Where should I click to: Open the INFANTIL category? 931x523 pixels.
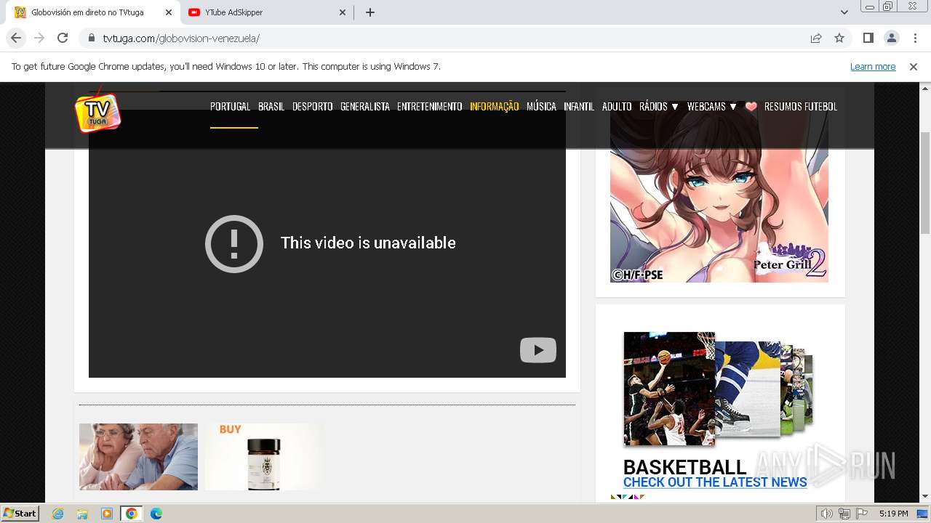coord(579,107)
